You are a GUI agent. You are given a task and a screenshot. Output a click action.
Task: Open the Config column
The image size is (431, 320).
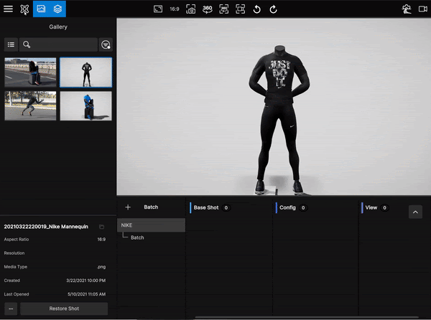pos(287,207)
